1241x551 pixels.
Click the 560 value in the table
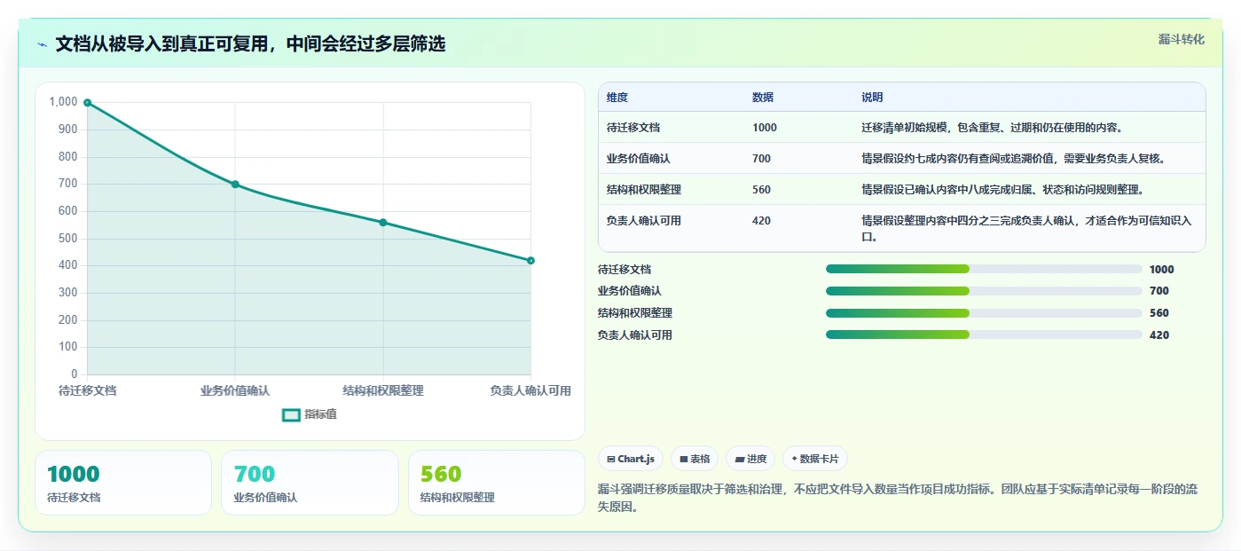click(x=761, y=190)
